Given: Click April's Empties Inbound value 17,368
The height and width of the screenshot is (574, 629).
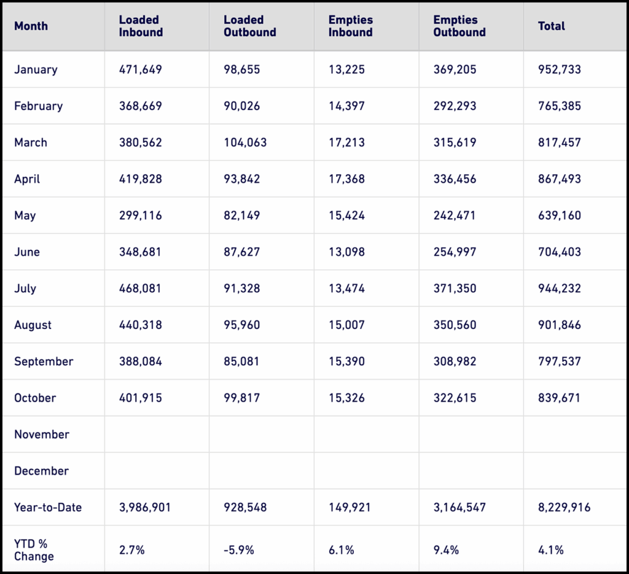Looking at the screenshot, I should 346,179.
